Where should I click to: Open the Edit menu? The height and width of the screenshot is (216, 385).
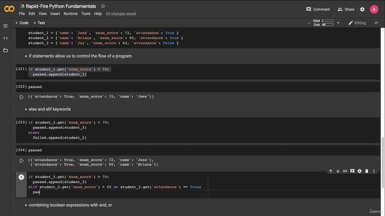[32, 14]
